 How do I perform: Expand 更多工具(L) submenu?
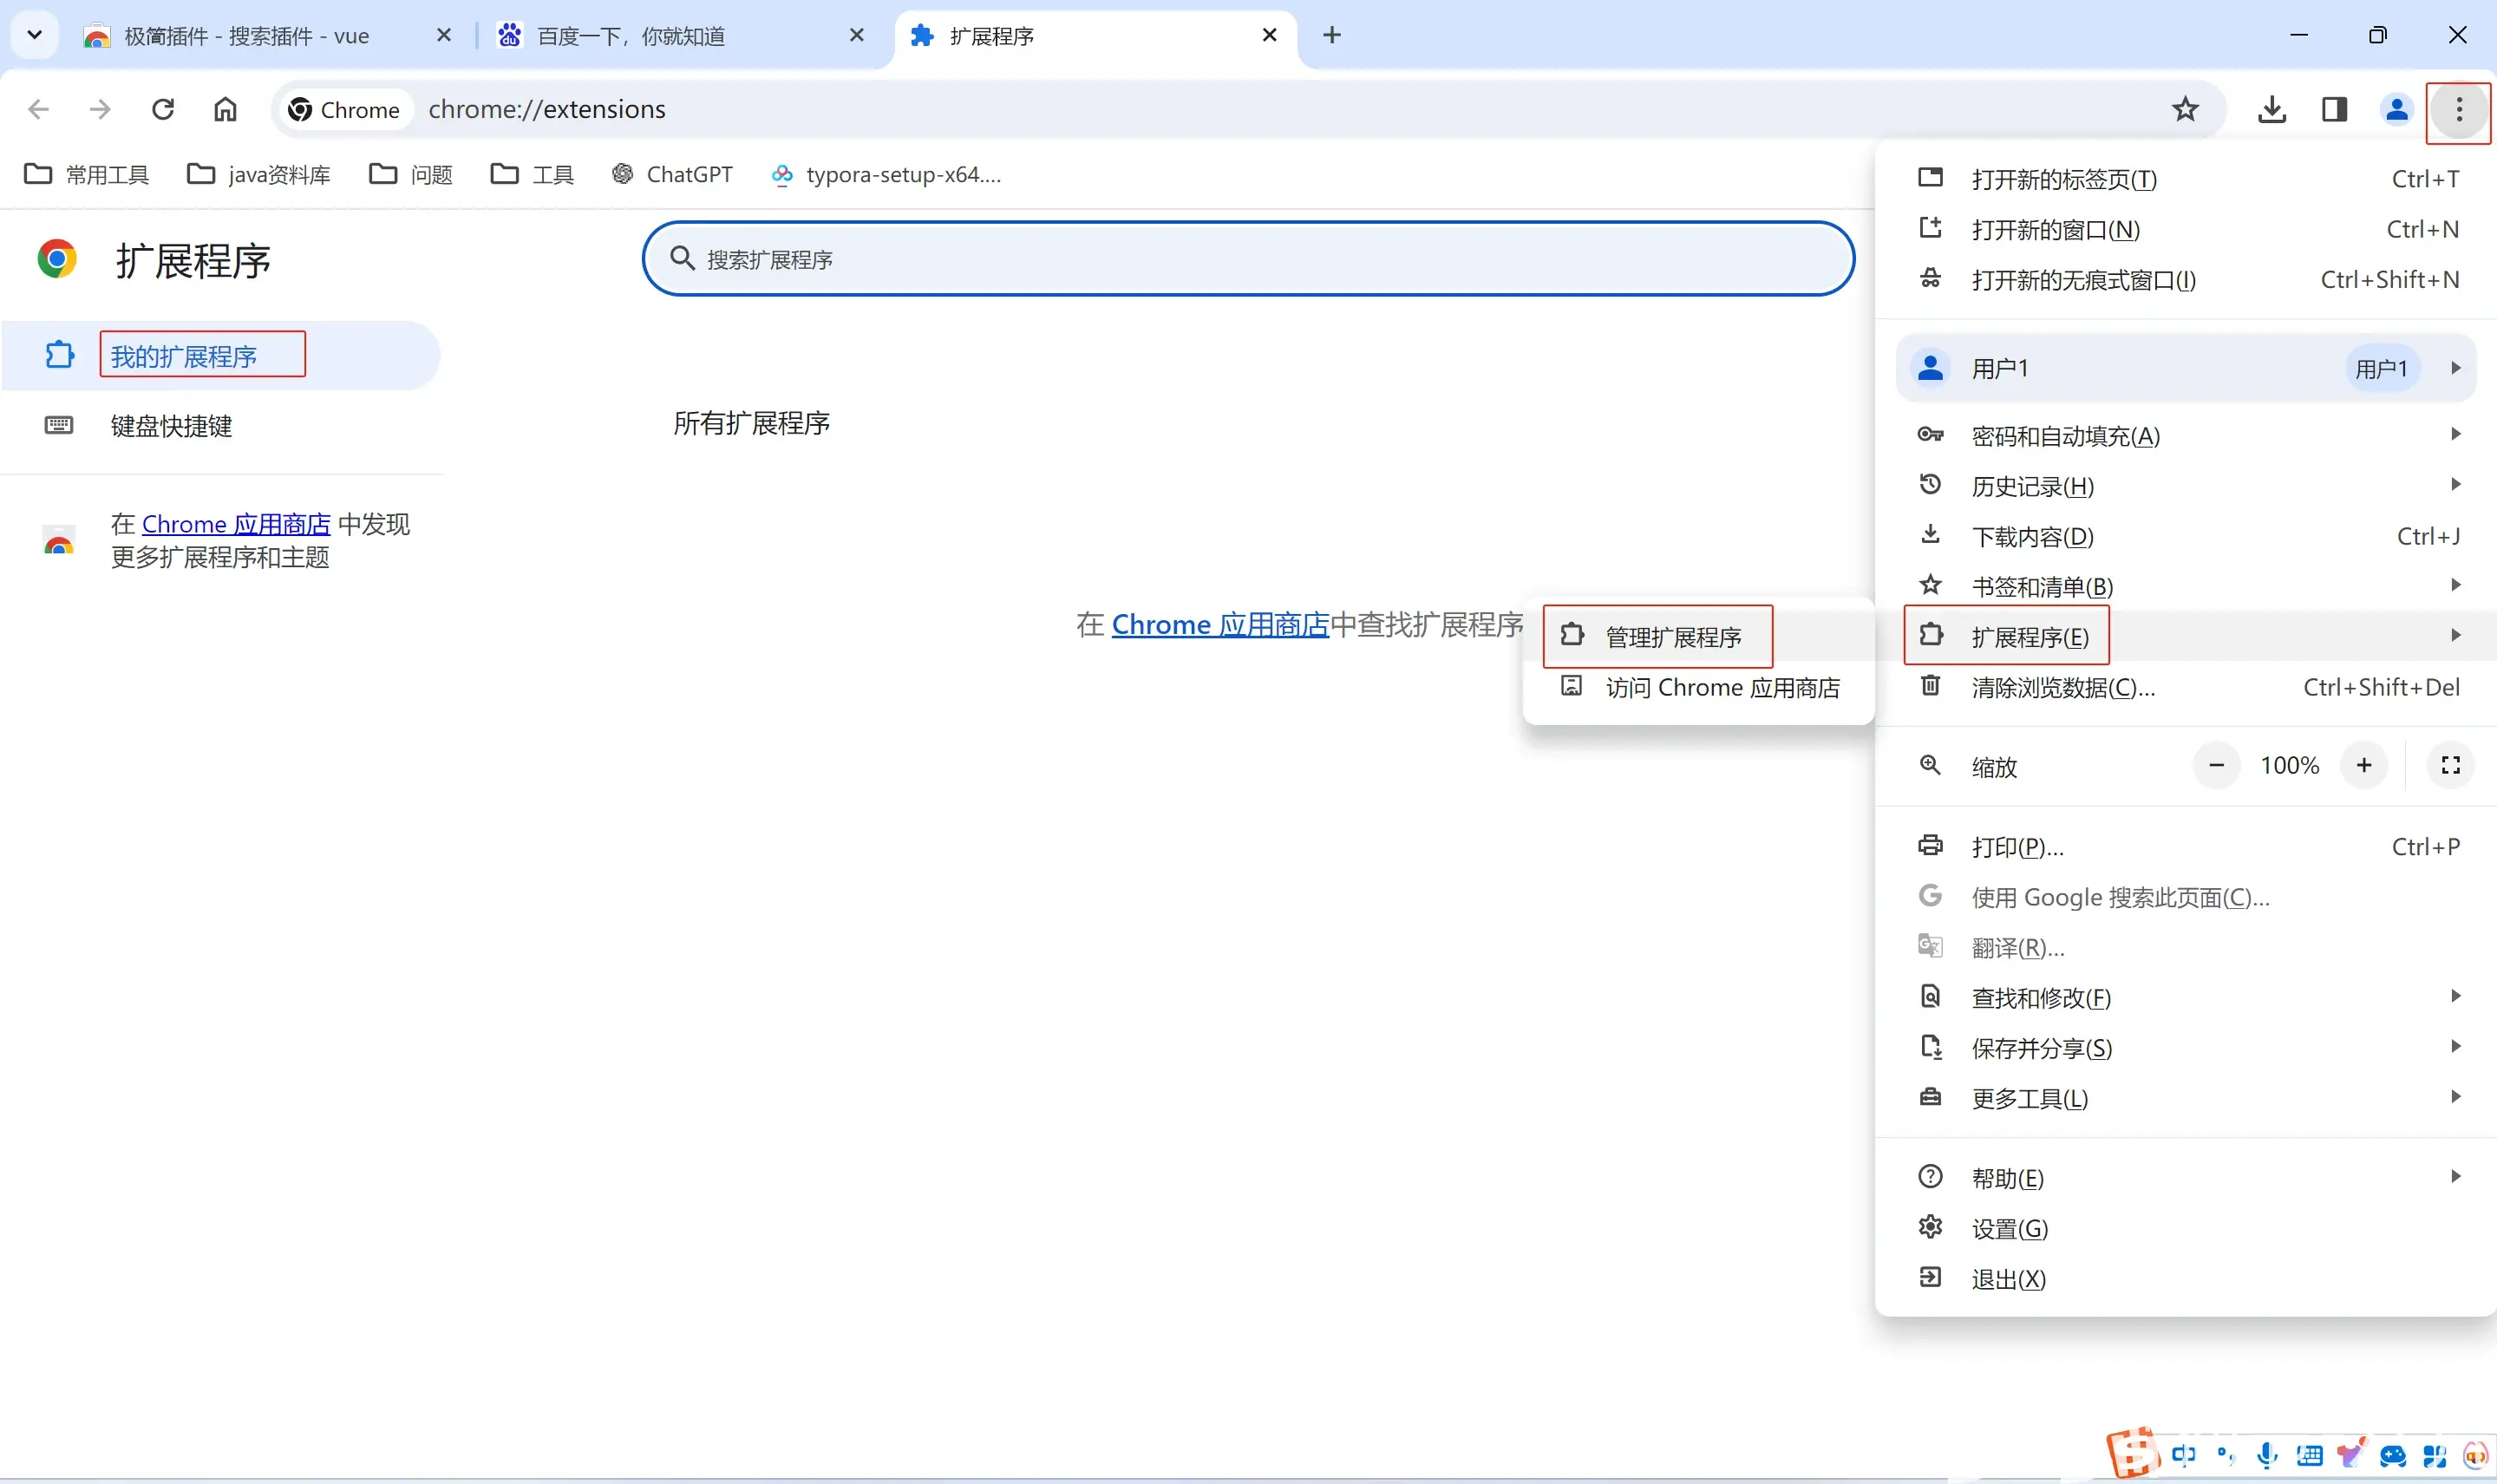coord(2186,1098)
